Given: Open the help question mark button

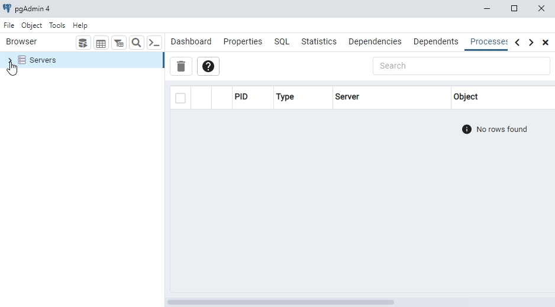Looking at the screenshot, I should (208, 66).
